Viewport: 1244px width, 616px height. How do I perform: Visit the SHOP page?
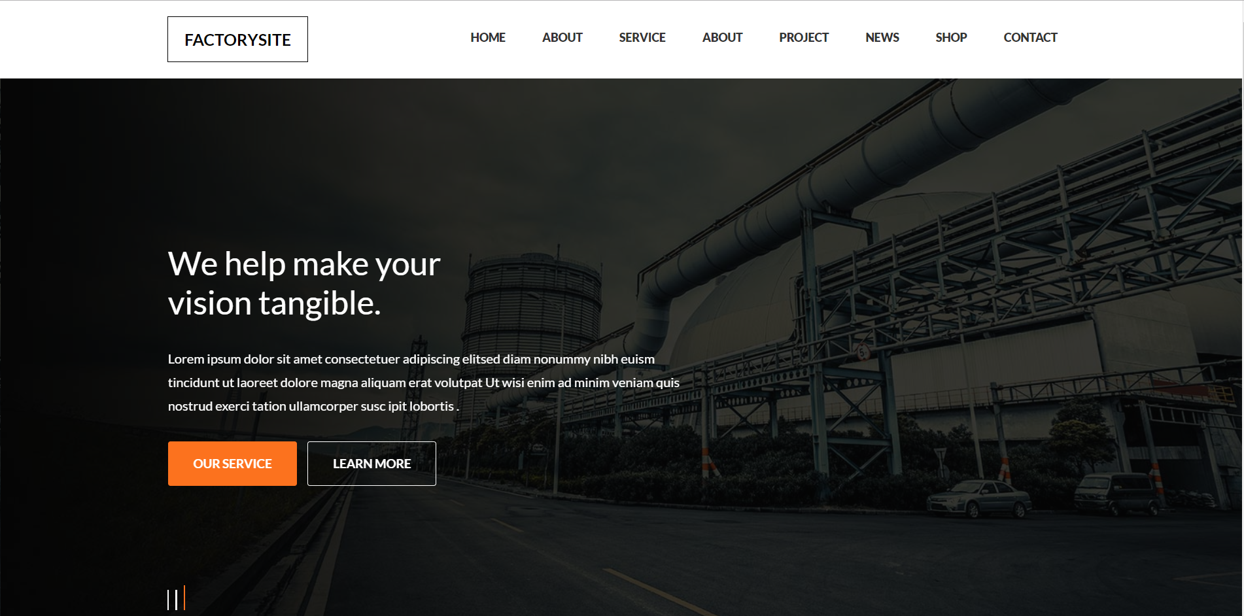(x=950, y=37)
